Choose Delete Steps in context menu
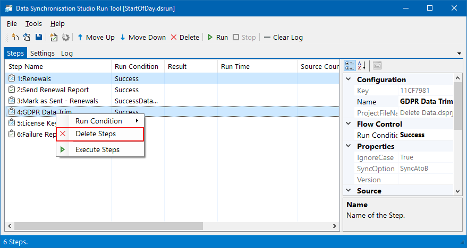Viewport: 467px width, 248px height. click(100, 134)
